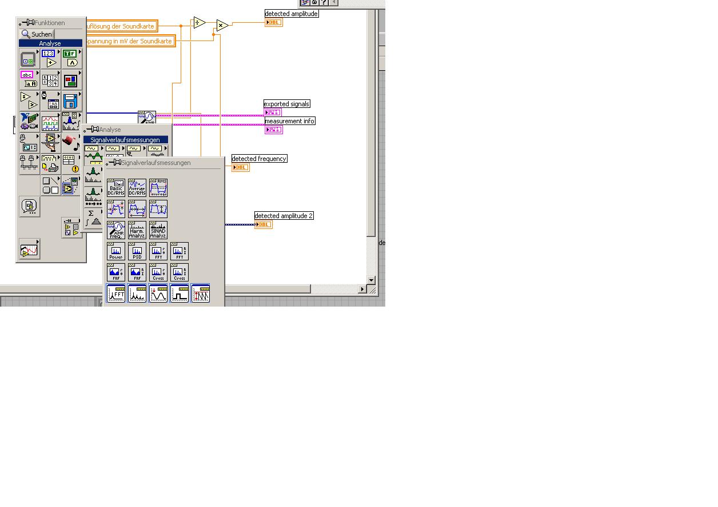Open the Numeric (123) subpalette
The height and width of the screenshot is (507, 718).
[50, 59]
